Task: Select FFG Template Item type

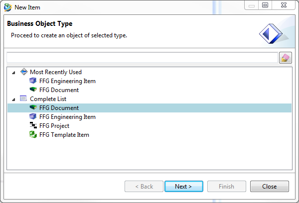Action: (64, 135)
